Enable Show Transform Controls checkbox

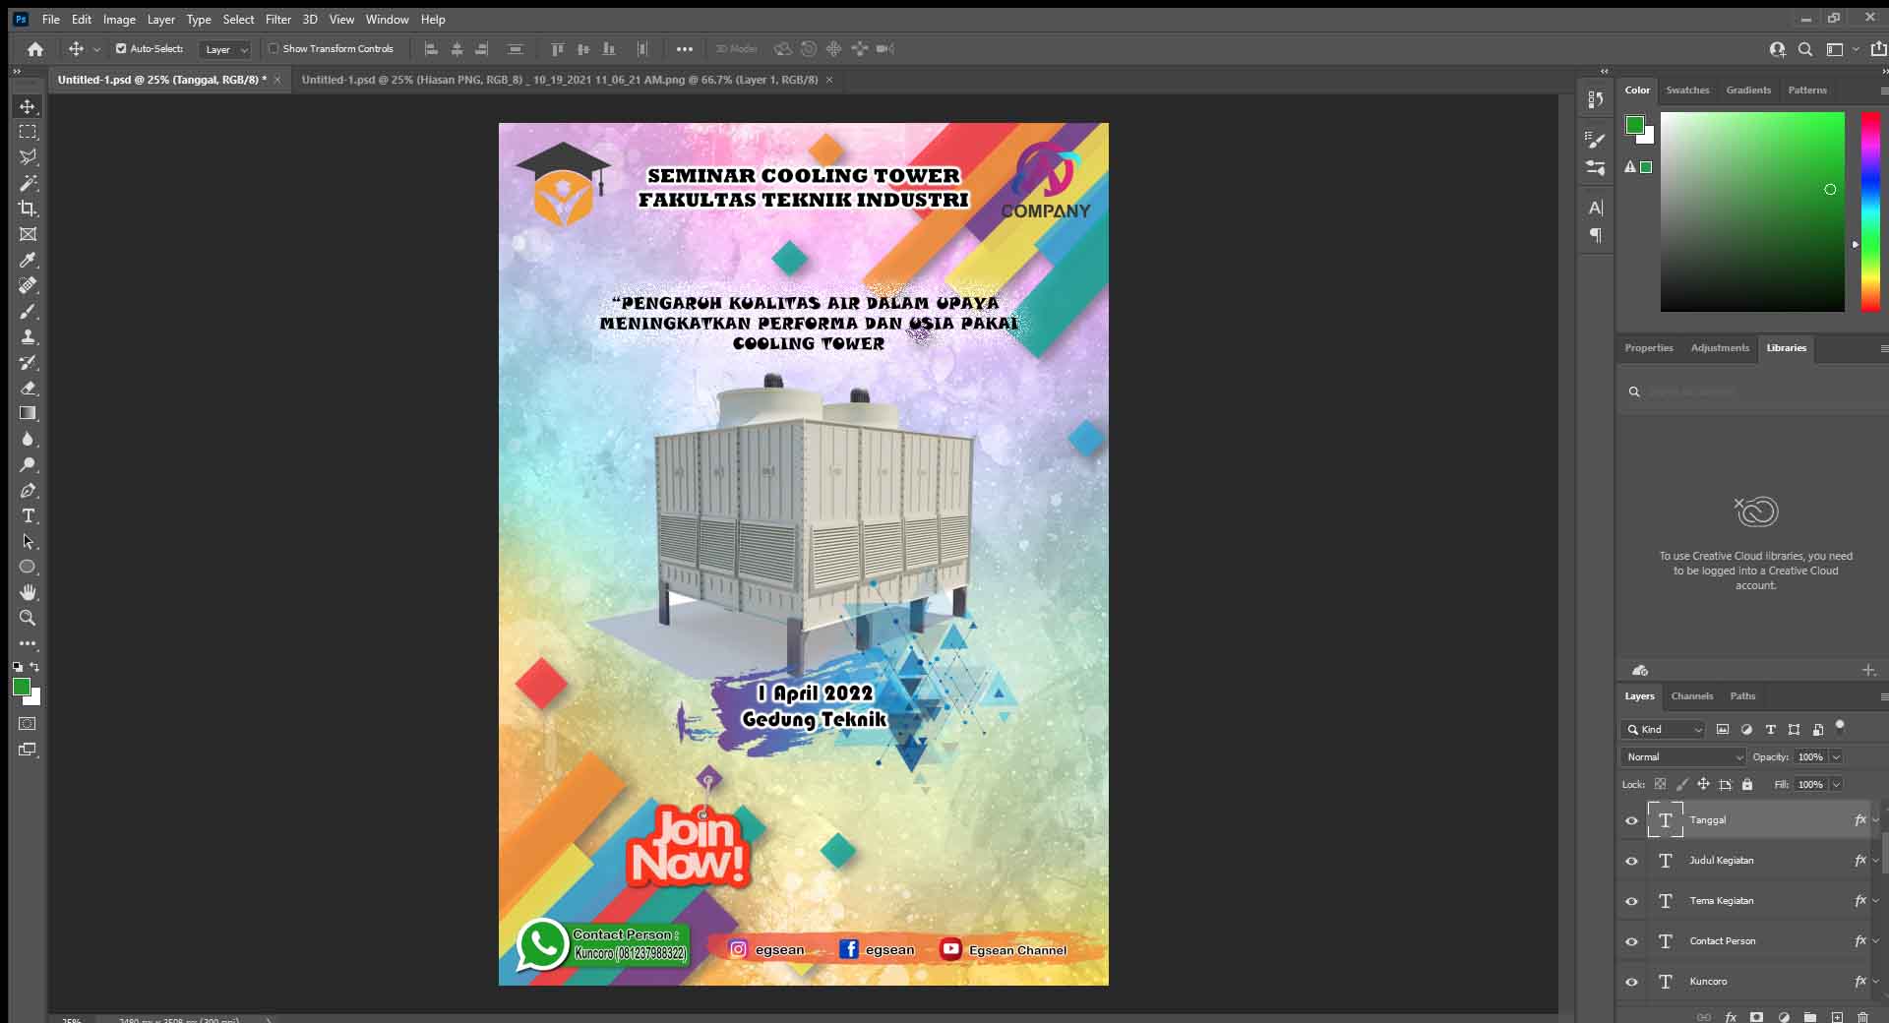click(274, 48)
